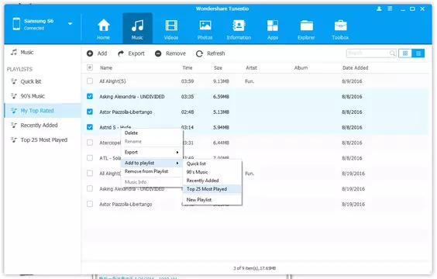Sort by the Artist column header
This screenshot has height=279, width=437.
251,67
